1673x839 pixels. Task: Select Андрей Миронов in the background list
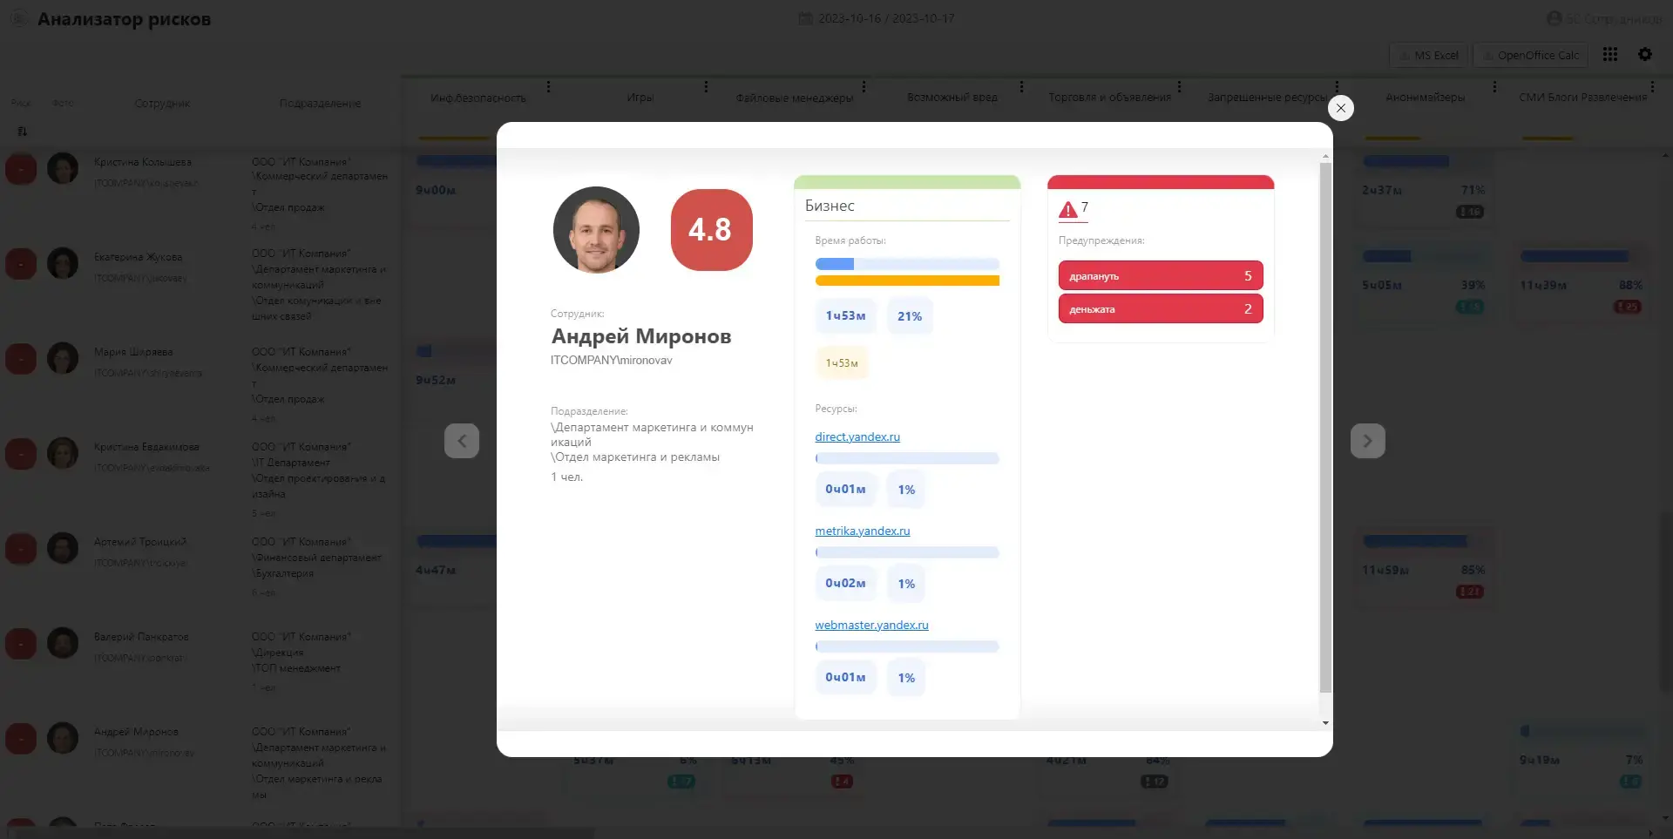pos(136,732)
